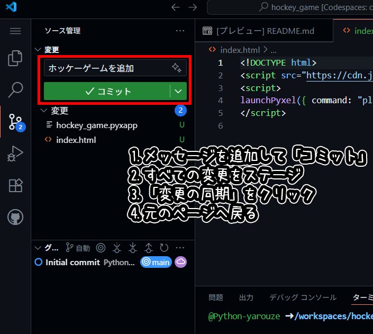
Task: Click the branch 自動 selector in graph header
Action: click(78, 248)
